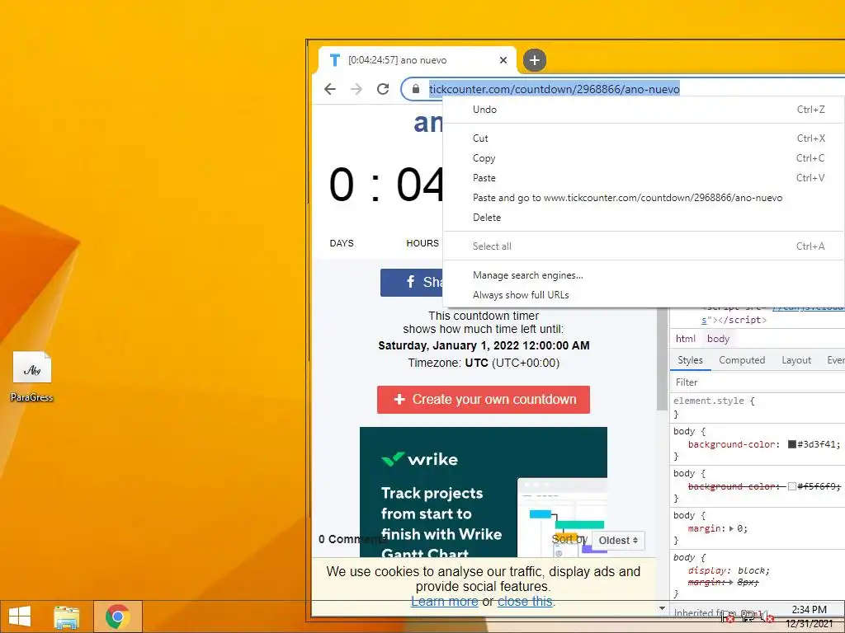Click the padlock site info icon

(416, 89)
